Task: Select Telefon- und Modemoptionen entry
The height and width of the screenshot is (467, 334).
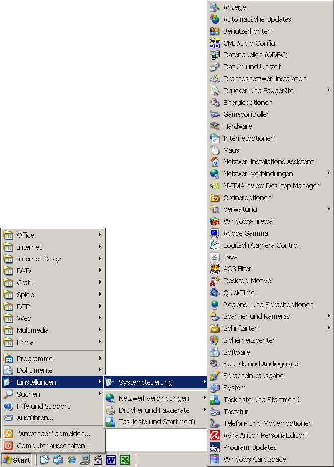Action: tap(271, 423)
